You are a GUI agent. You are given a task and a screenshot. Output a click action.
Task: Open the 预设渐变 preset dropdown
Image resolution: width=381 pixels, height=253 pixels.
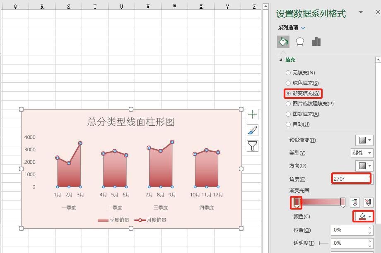(x=364, y=140)
